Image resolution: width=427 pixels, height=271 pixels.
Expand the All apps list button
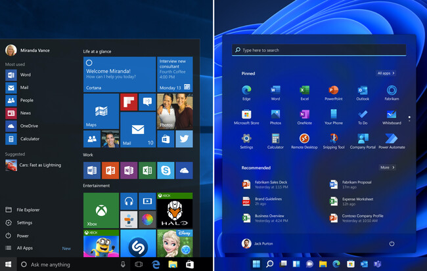[x=386, y=73]
